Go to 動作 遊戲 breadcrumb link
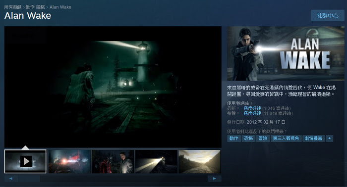The height and width of the screenshot is (187, 347). (35, 7)
